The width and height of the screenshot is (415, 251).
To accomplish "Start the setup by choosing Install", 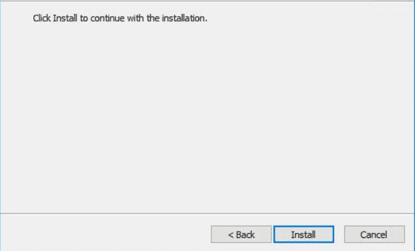I will click(x=304, y=234).
